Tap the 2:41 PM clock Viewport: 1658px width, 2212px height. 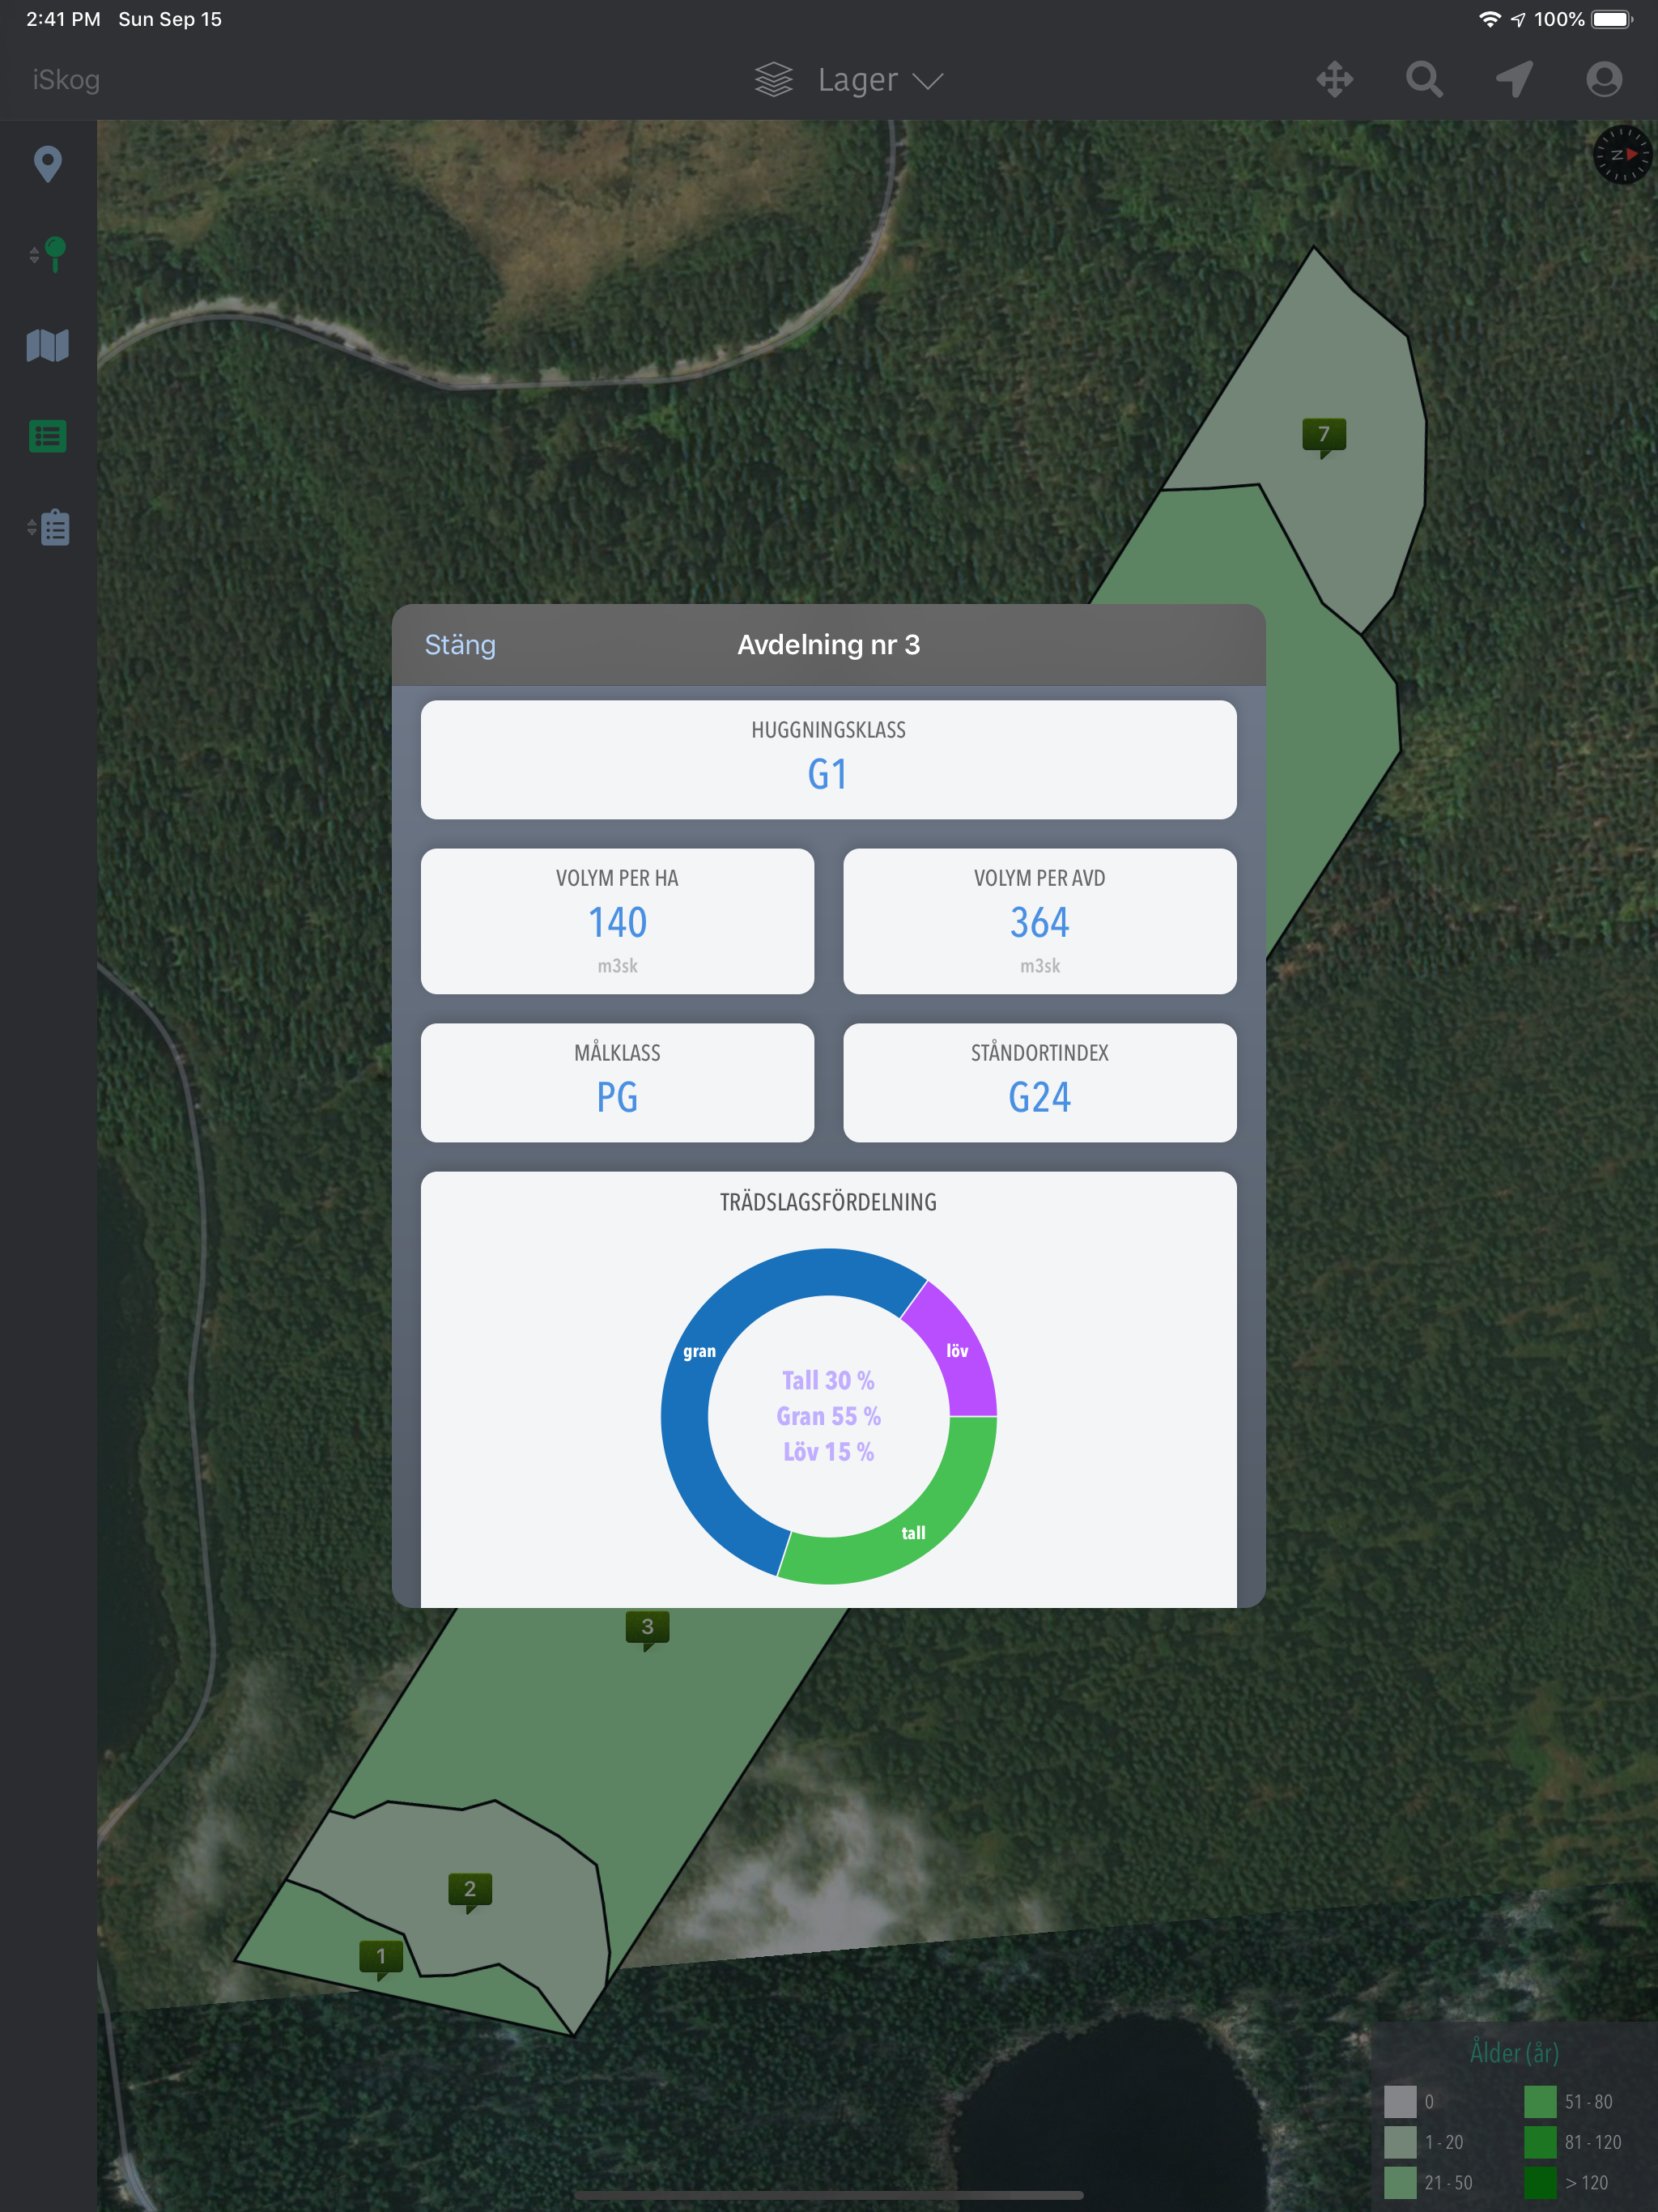63,20
